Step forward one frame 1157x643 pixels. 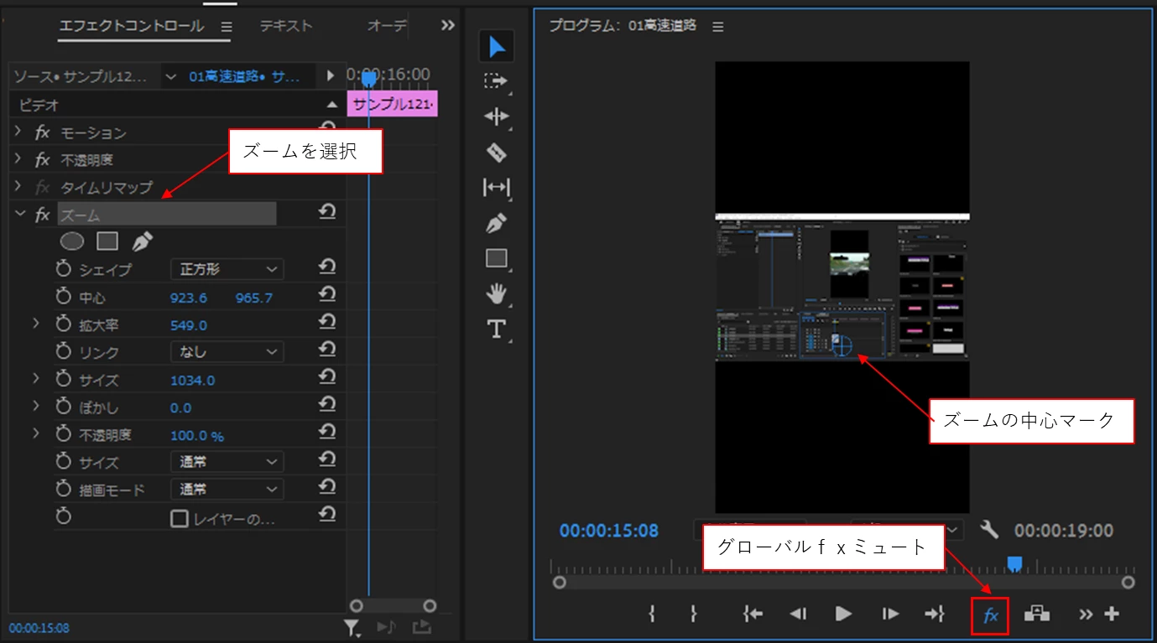889,614
